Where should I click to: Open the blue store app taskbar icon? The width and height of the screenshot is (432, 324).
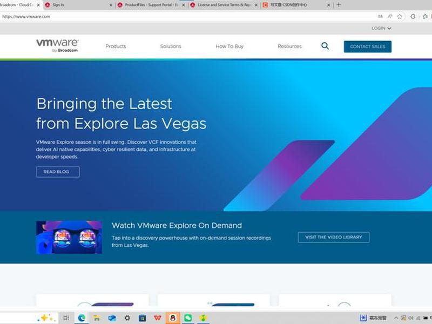coord(142,318)
